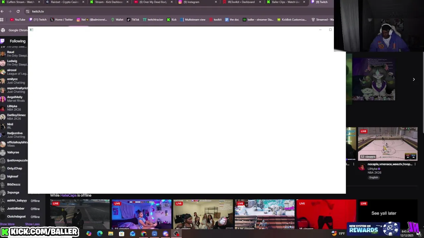The image size is (424, 238).
Task: Open Ninii channel in Following list
Action: pyautogui.click(x=14, y=126)
